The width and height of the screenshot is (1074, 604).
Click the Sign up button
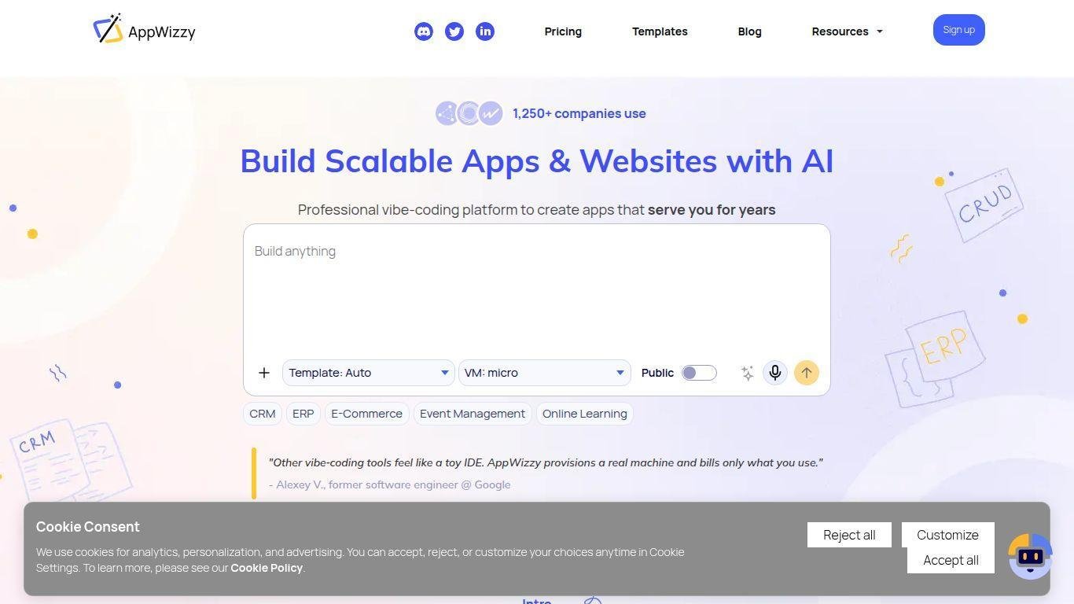point(958,30)
